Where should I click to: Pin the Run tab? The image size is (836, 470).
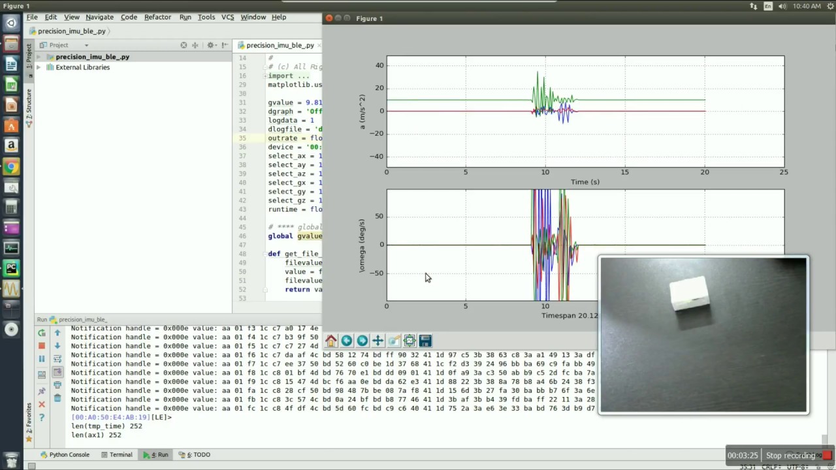click(42, 391)
